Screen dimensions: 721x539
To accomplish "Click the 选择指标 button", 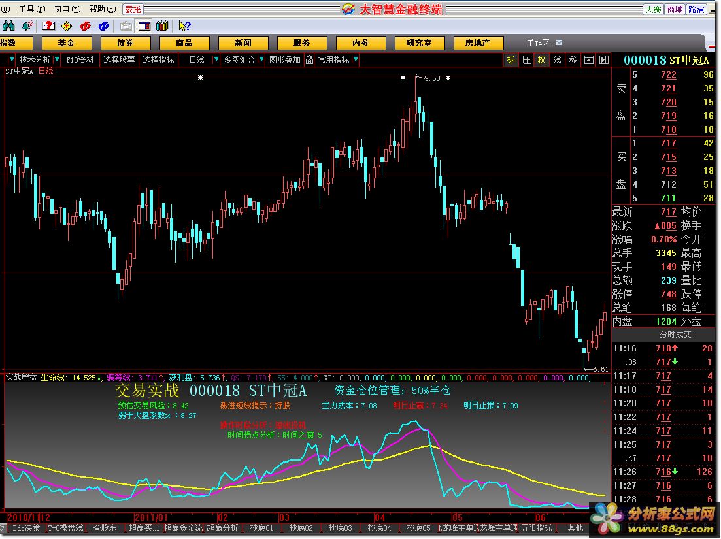I will tap(158, 59).
